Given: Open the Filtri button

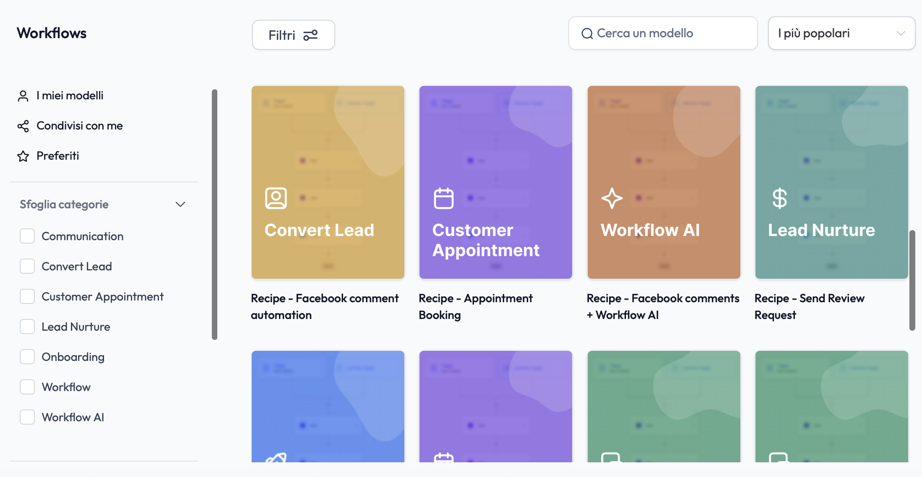Looking at the screenshot, I should (294, 35).
